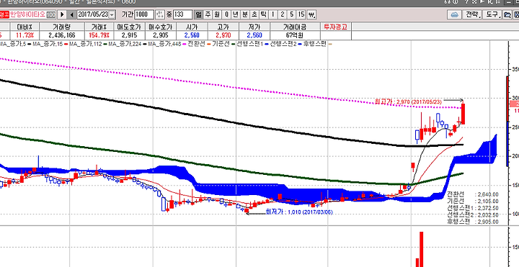
Task: Switch to the 월 monthly period
Action: [217, 15]
